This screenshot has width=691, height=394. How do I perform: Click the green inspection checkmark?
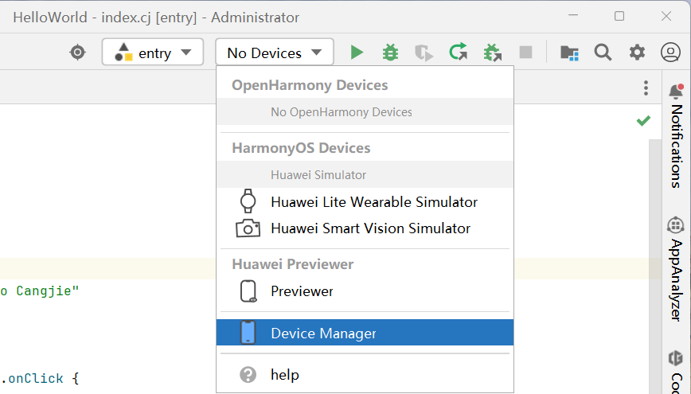coord(643,120)
